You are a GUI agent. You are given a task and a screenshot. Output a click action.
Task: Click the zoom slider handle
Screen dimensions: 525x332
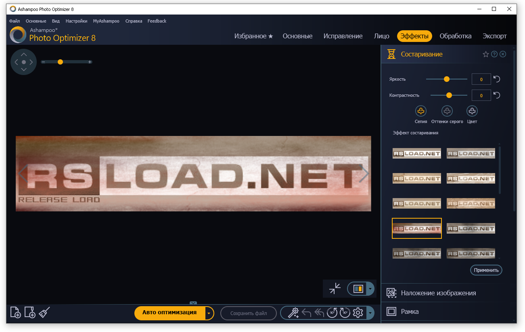(x=60, y=62)
